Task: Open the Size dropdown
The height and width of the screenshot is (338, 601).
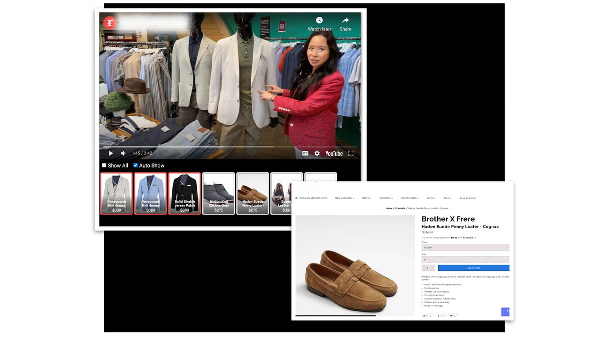Action: pyautogui.click(x=465, y=260)
